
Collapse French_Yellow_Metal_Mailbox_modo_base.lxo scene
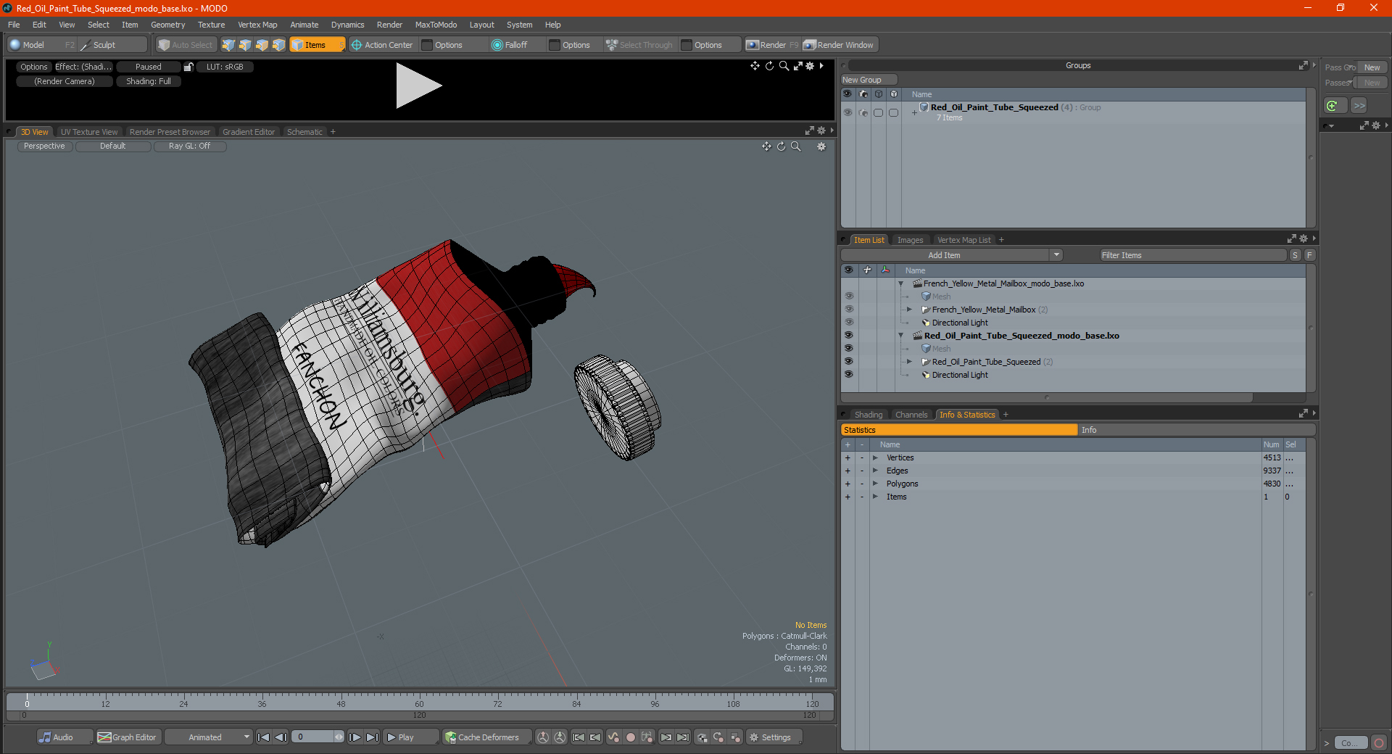901,283
